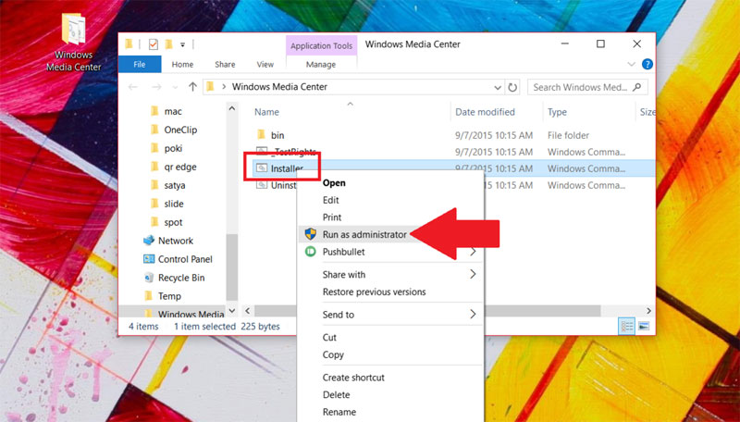Open Control Panel in navigation pane
Screen dimensions: 740x422
click(178, 259)
